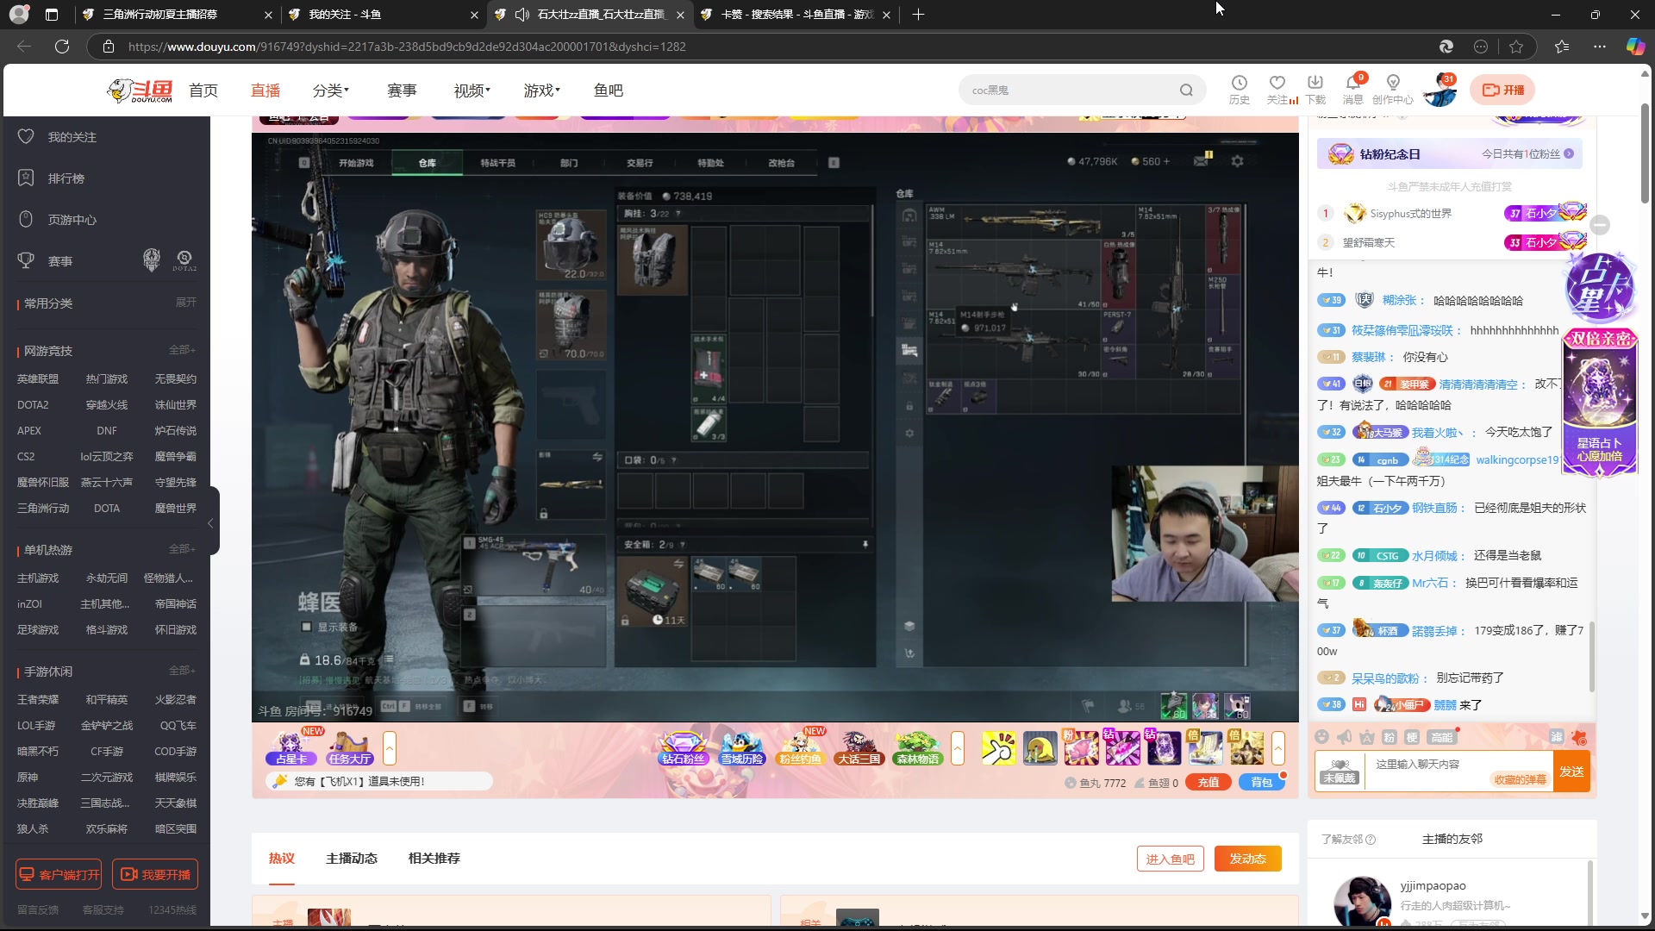Open the 直播 live tab

pyautogui.click(x=265, y=91)
